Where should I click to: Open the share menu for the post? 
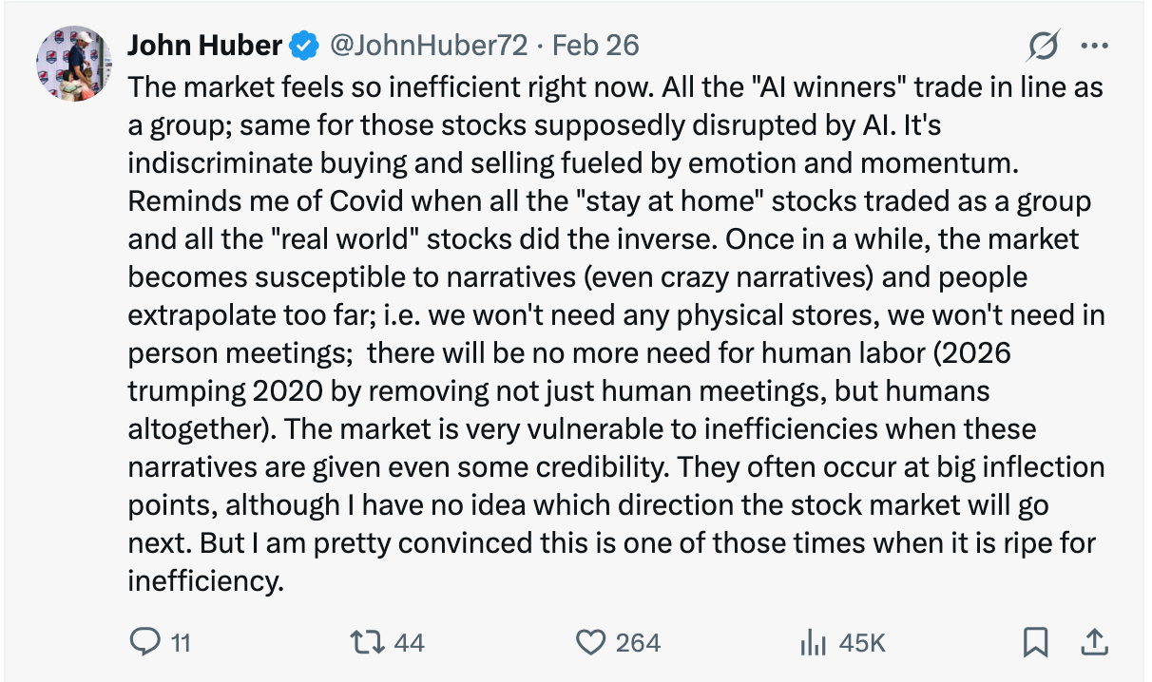pyautogui.click(x=1097, y=642)
